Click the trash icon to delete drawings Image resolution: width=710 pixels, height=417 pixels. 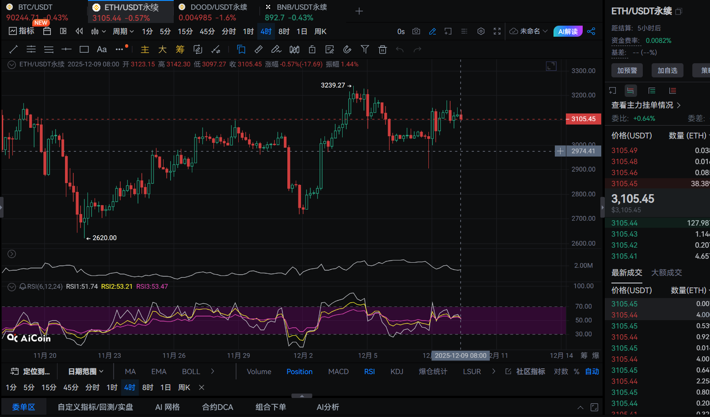[x=382, y=50]
